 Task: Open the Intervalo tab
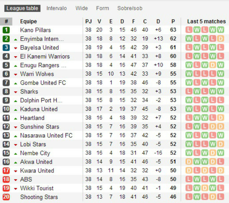pyautogui.click(x=57, y=8)
